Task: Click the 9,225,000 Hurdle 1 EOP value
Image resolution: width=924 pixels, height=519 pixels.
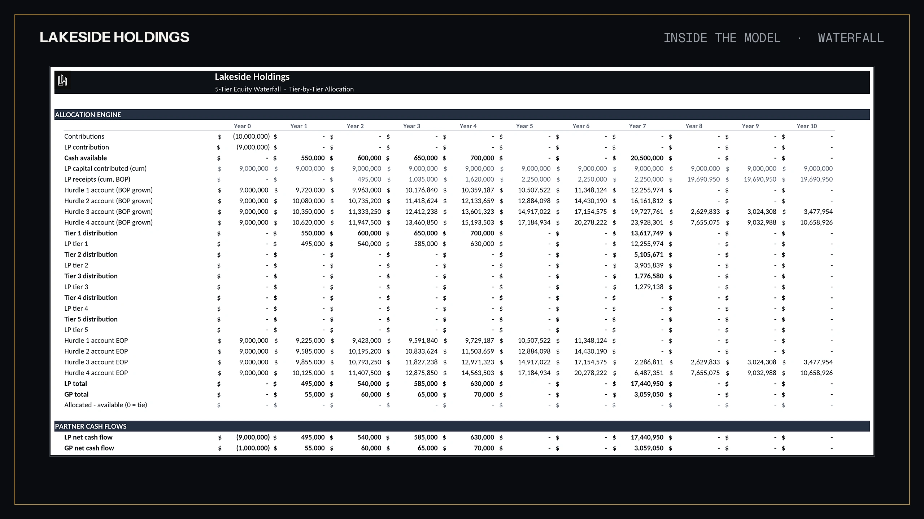Action: pyautogui.click(x=310, y=341)
